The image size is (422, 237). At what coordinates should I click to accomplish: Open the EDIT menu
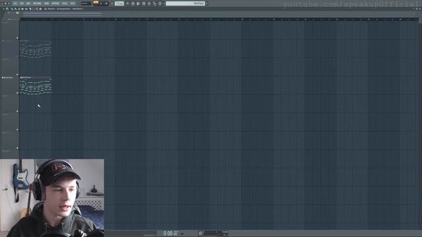coord(22,3)
